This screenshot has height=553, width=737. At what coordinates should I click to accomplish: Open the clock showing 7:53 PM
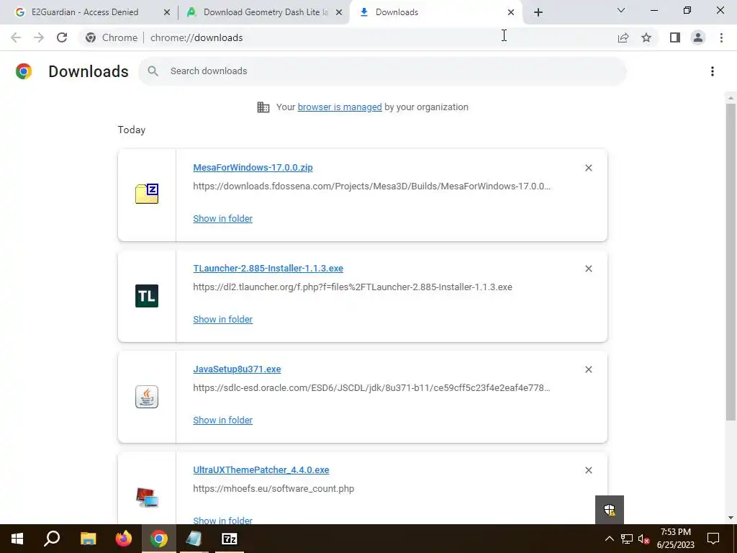coord(675,539)
